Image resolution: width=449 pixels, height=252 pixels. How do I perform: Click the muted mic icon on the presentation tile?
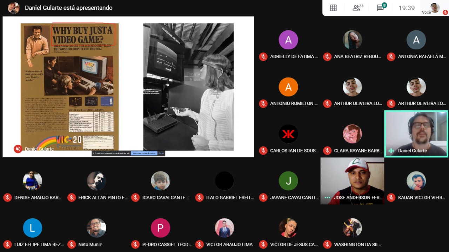pyautogui.click(x=18, y=149)
